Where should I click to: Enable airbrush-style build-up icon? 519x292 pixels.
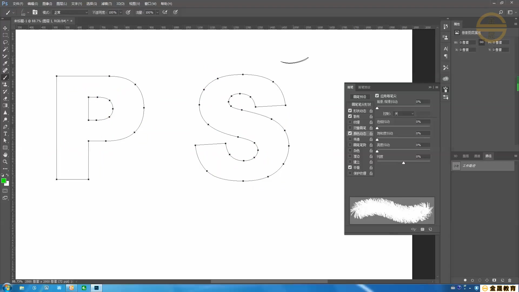click(165, 12)
